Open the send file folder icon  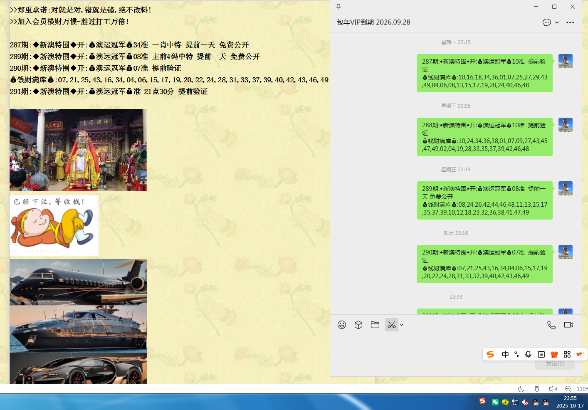(375, 325)
